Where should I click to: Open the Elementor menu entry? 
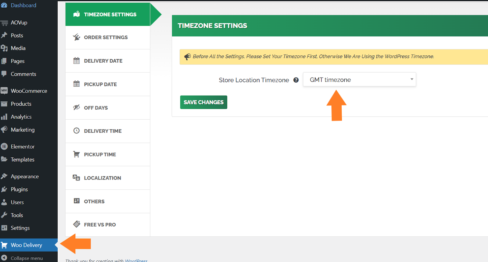tap(23, 146)
